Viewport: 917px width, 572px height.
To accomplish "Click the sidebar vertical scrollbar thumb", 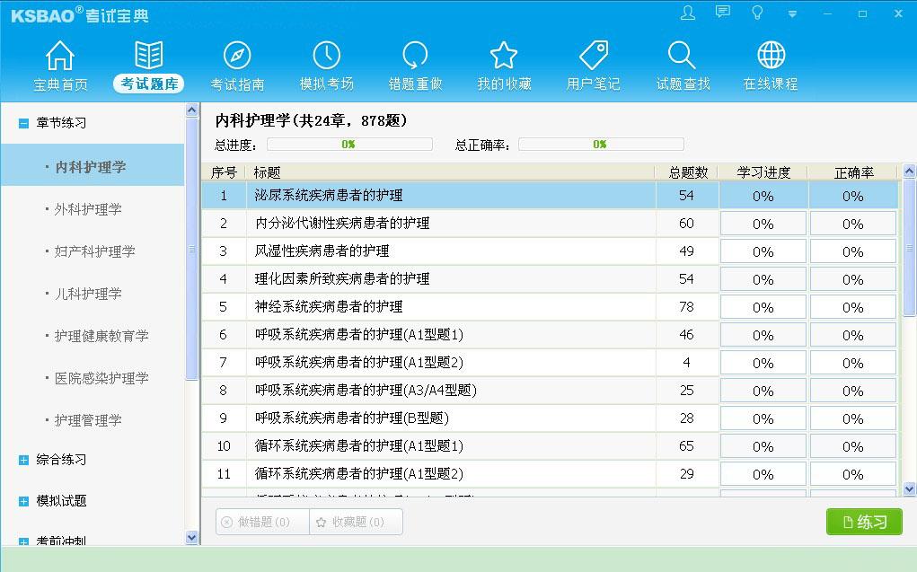I will (x=192, y=249).
